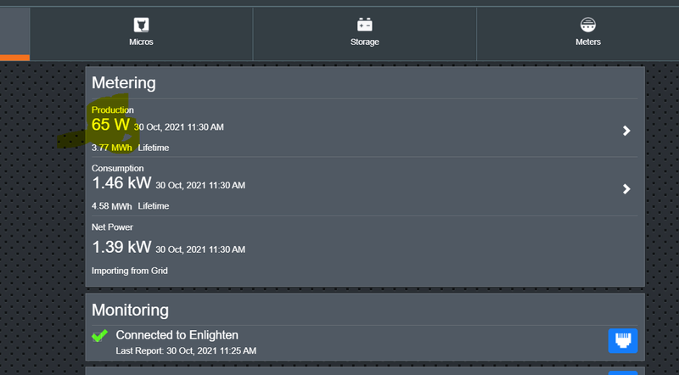Open the blue ethernet network icon
This screenshot has width=679, height=375.
point(623,341)
